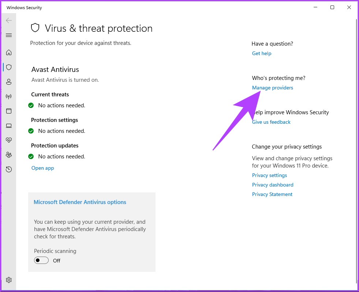Open Protection history clock icon
The image size is (359, 292).
click(9, 169)
